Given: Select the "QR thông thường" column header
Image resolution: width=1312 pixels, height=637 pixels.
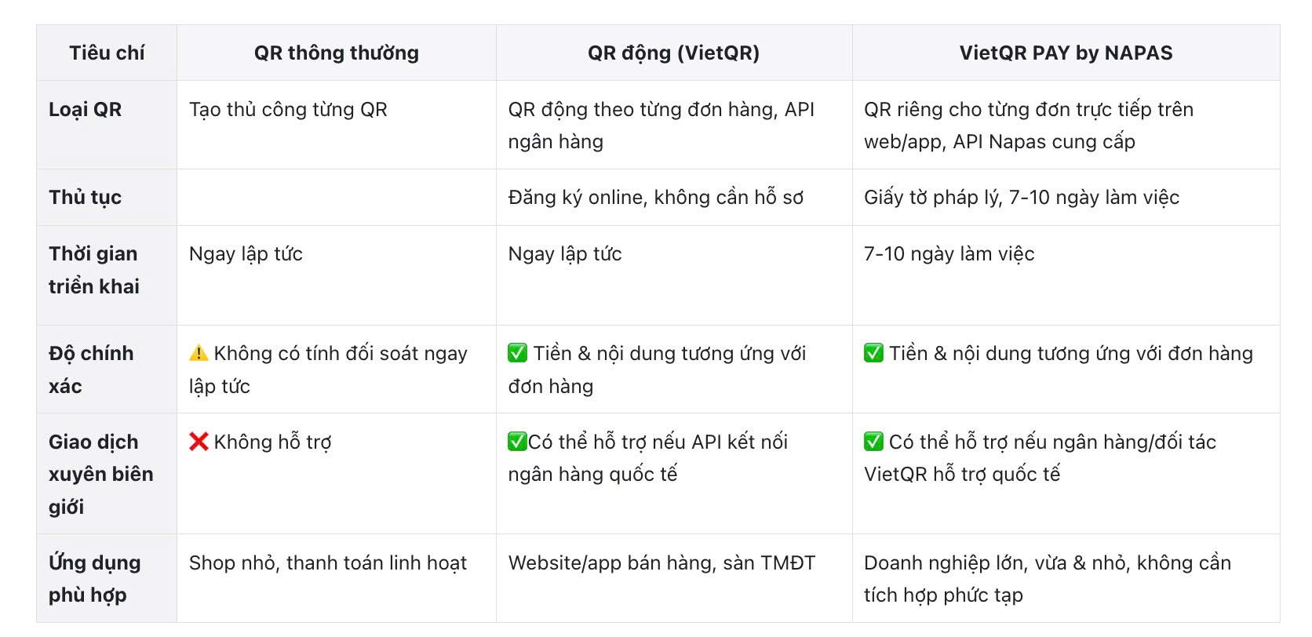Looking at the screenshot, I should pos(336,53).
